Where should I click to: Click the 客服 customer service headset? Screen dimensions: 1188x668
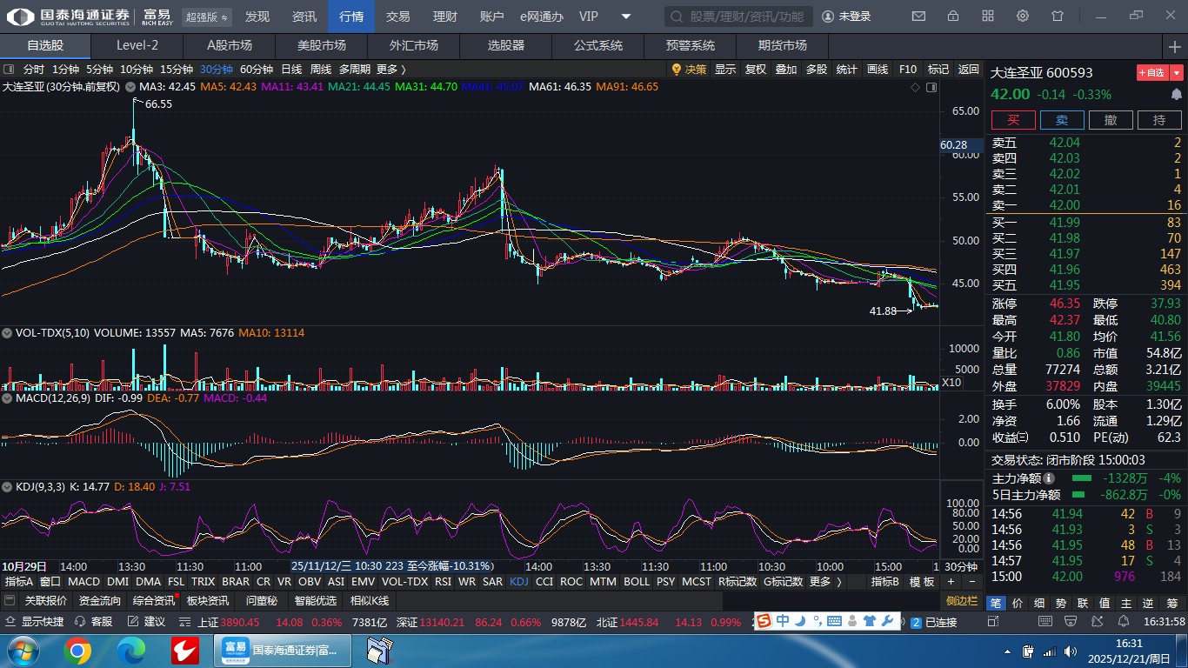(94, 622)
